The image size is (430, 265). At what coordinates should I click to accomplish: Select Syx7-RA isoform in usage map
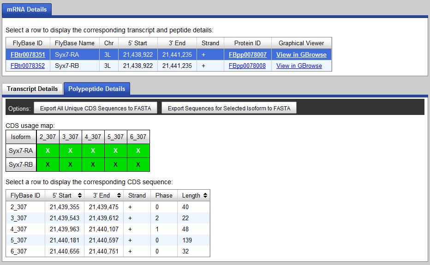[x=21, y=151]
